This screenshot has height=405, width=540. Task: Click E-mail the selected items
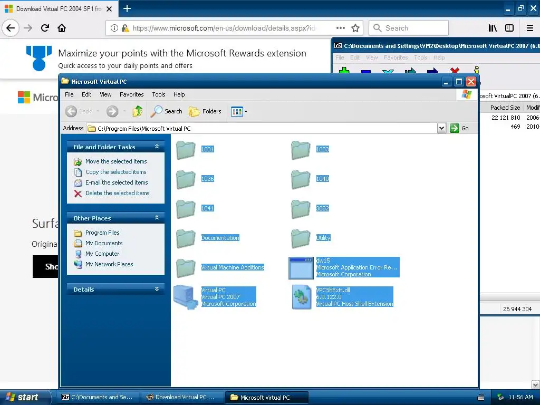click(x=117, y=182)
